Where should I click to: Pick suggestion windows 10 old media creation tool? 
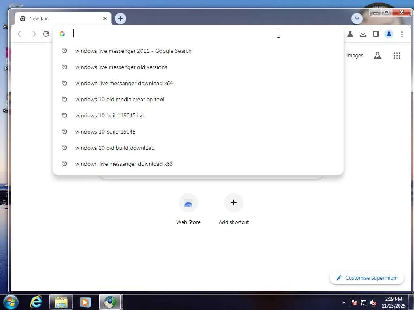click(198, 99)
